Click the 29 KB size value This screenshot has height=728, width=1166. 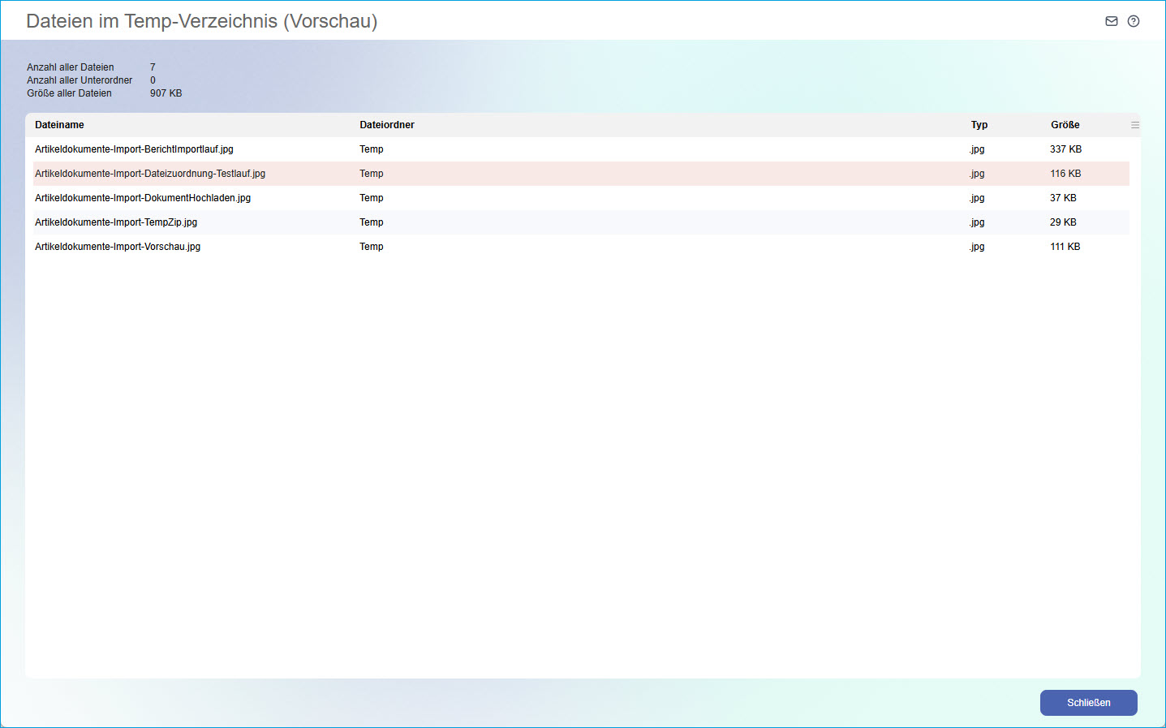click(x=1063, y=222)
